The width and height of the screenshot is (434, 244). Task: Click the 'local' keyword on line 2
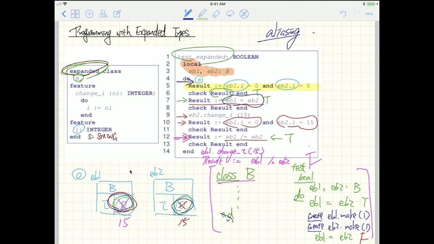(192, 64)
